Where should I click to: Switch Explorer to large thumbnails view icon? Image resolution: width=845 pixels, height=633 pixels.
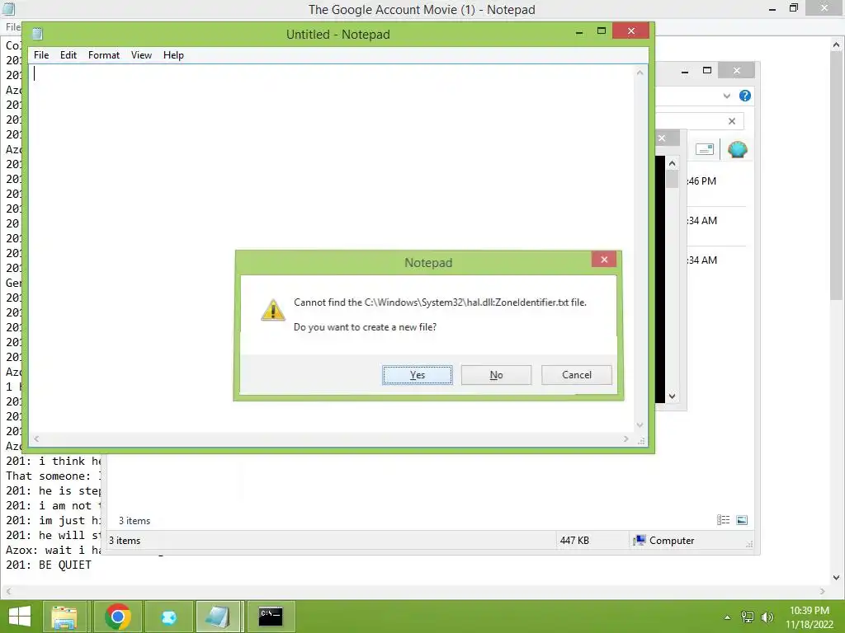pos(742,520)
